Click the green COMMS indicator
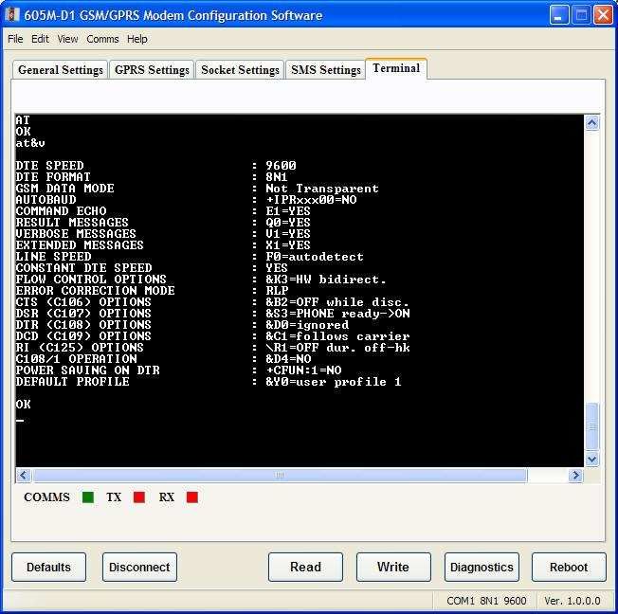 click(88, 497)
